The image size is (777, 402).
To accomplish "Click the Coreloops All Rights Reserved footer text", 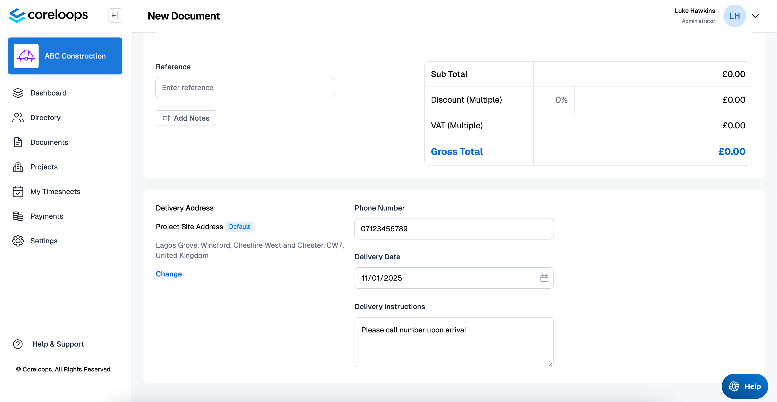I will click(x=64, y=369).
